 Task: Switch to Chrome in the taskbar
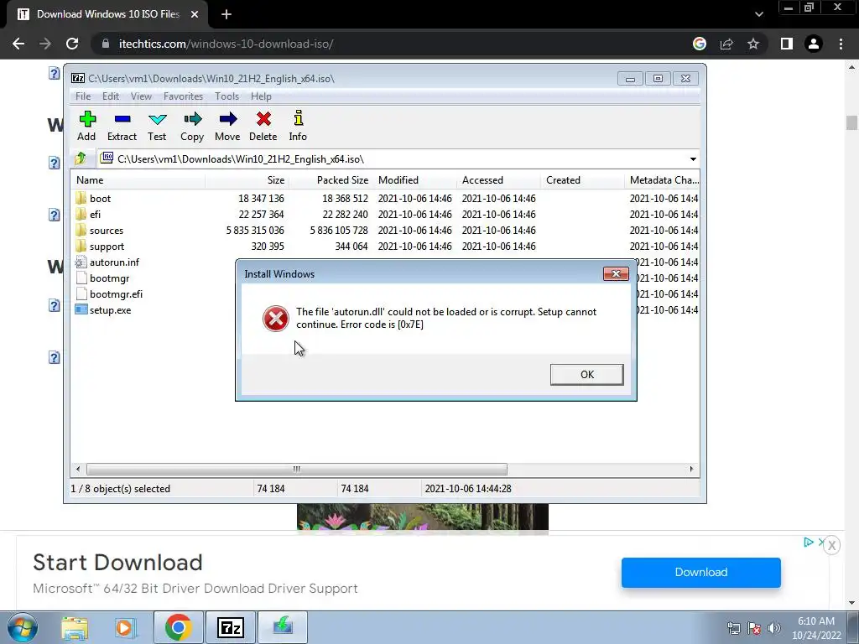point(178,627)
